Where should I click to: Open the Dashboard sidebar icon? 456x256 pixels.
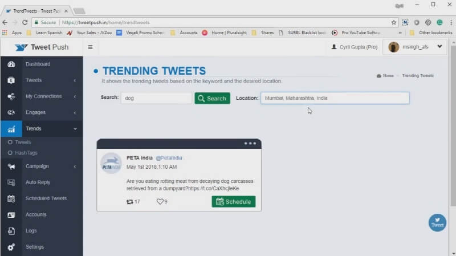click(x=11, y=64)
